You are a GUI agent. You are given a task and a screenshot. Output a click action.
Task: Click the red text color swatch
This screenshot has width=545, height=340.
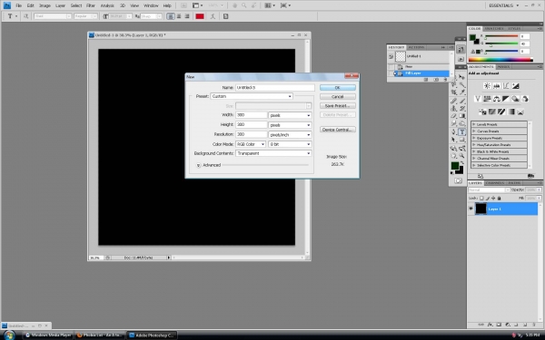coord(200,16)
